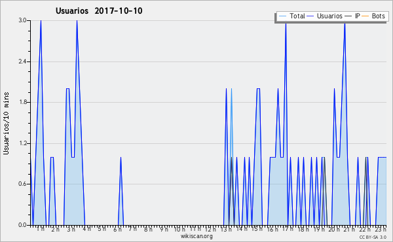The width and height of the screenshot is (393, 242).
Task: Click the light-blue Total line swatch in legend
Action: tap(282, 16)
